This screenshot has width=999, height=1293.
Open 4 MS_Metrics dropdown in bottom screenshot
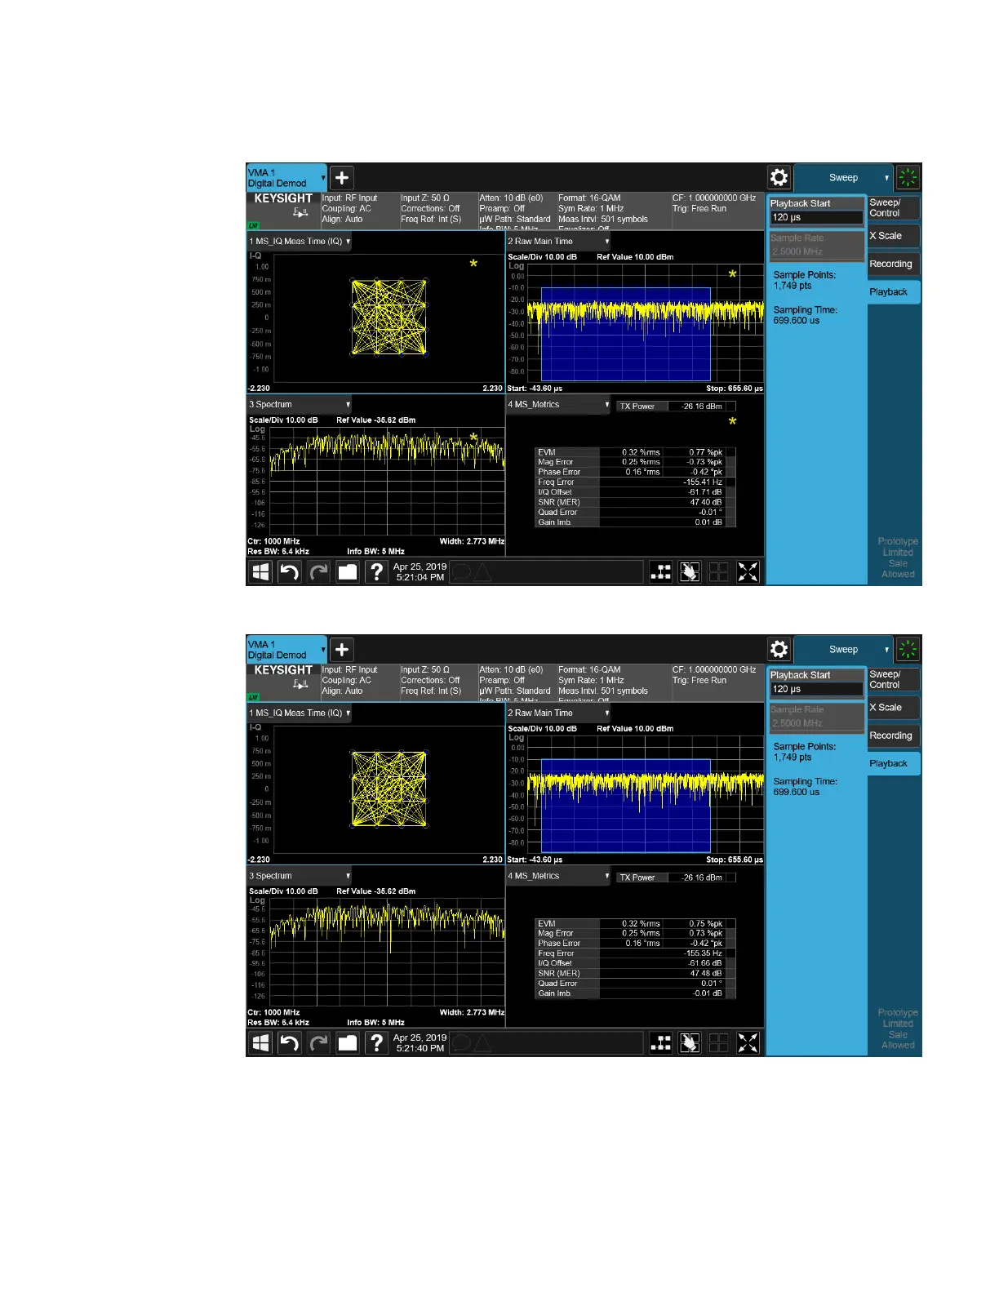point(559,875)
